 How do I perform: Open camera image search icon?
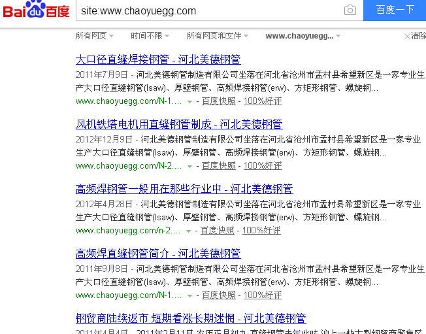(x=350, y=10)
